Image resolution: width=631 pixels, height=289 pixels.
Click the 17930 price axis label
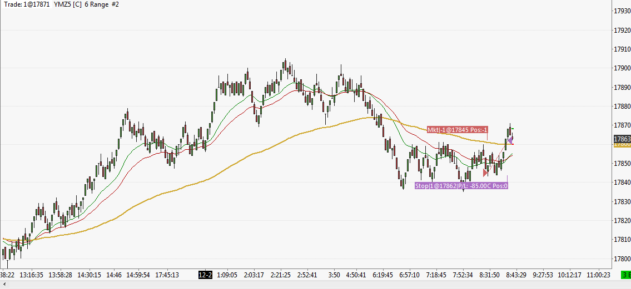pyautogui.click(x=622, y=11)
